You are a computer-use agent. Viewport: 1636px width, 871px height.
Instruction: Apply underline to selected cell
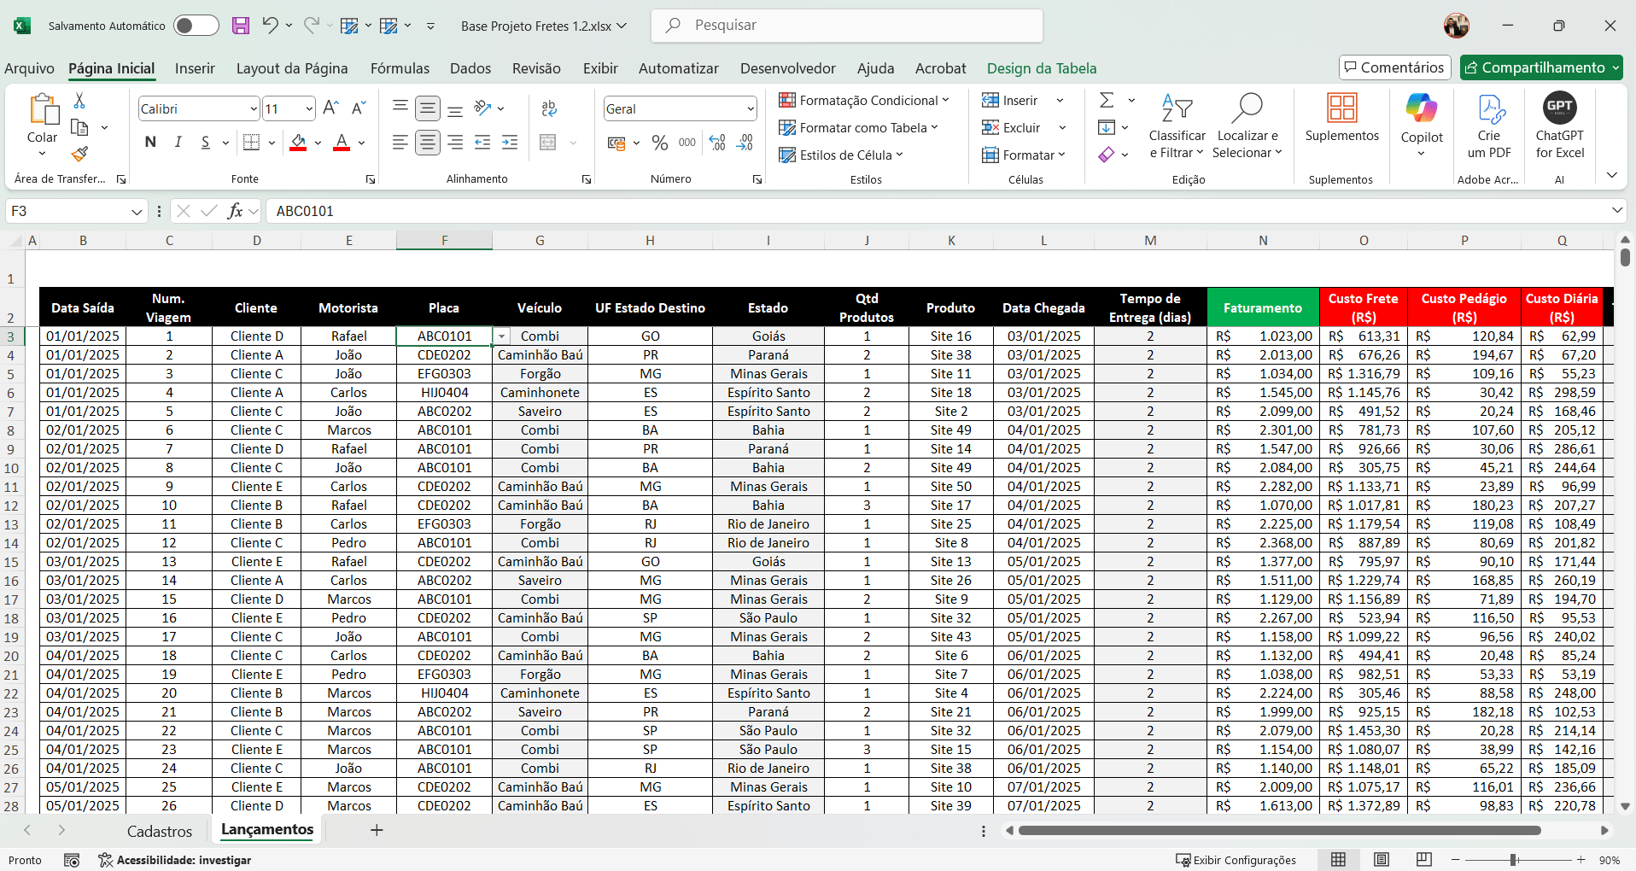[205, 142]
